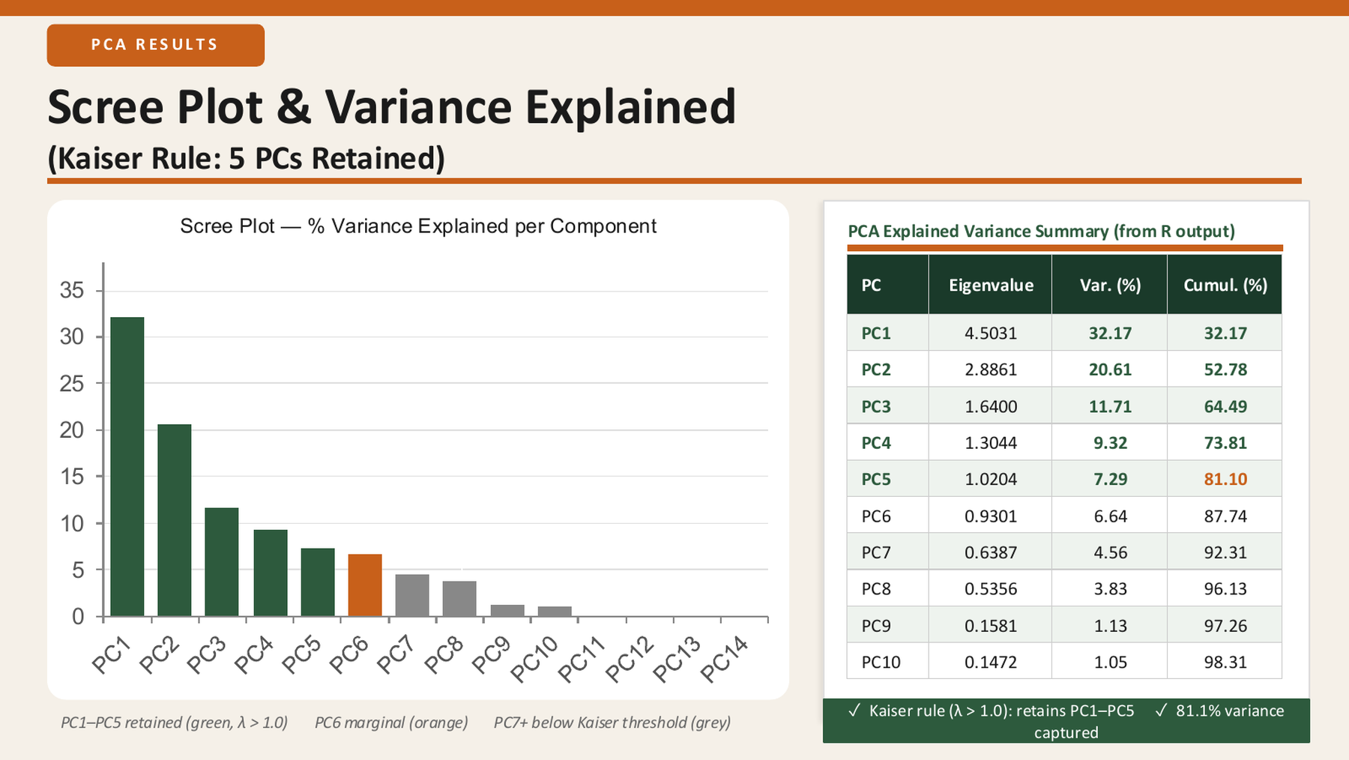Click eigenvalue cell 1.0204
This screenshot has height=760, width=1349.
point(991,479)
